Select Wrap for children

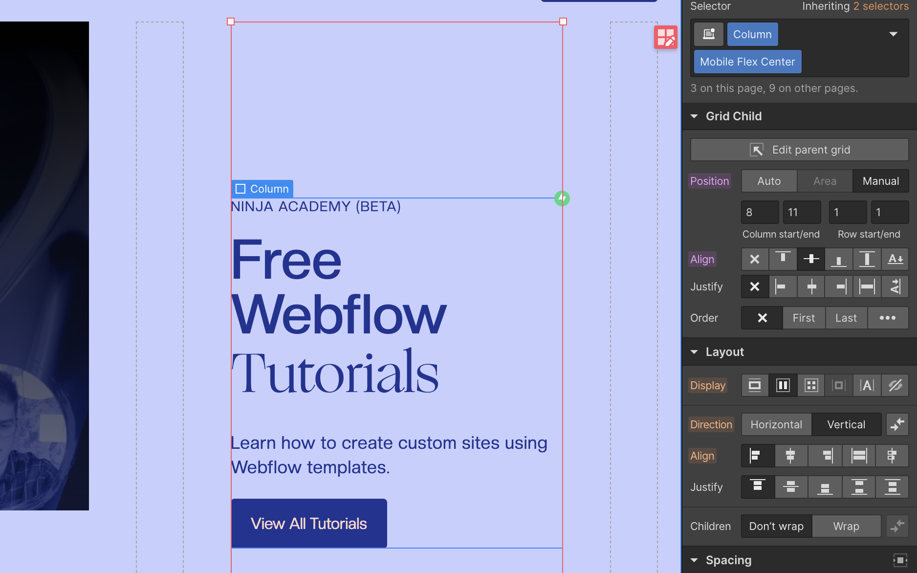846,526
